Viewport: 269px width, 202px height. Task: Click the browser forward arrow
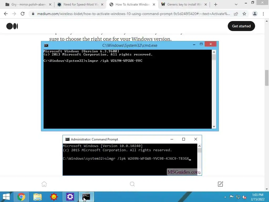pos(14,14)
